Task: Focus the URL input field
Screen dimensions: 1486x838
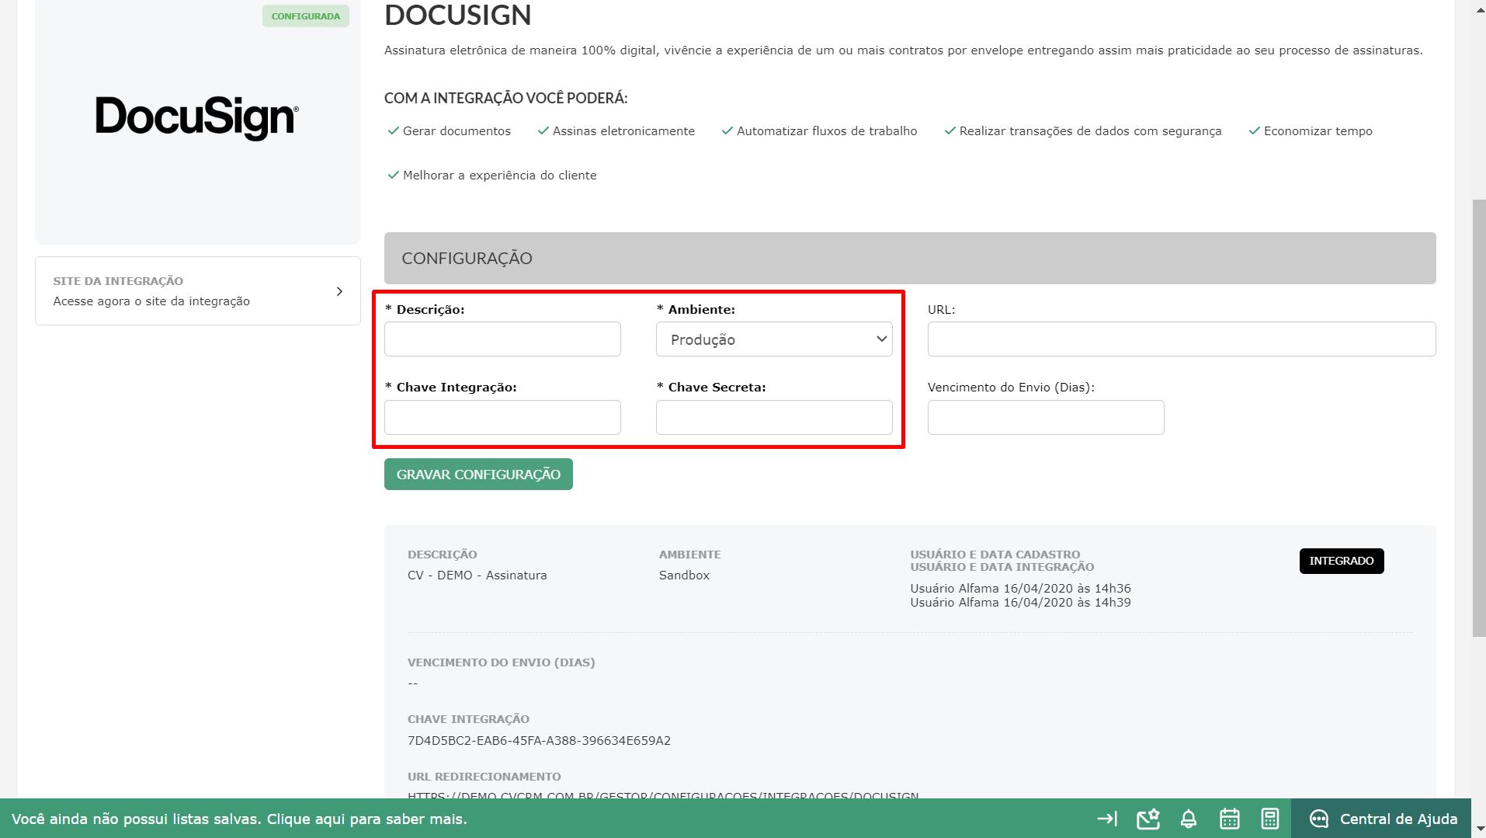Action: point(1182,339)
